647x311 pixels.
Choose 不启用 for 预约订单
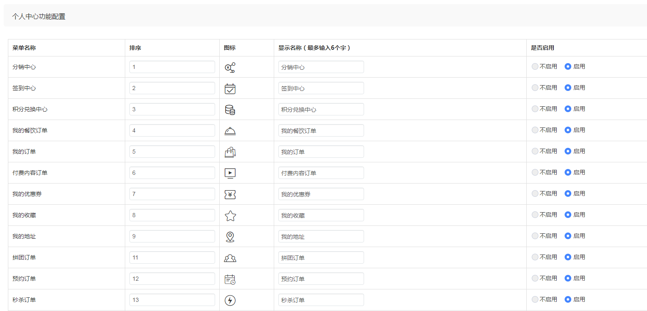535,278
